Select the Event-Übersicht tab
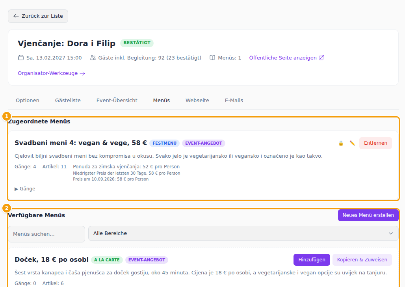 (x=117, y=100)
